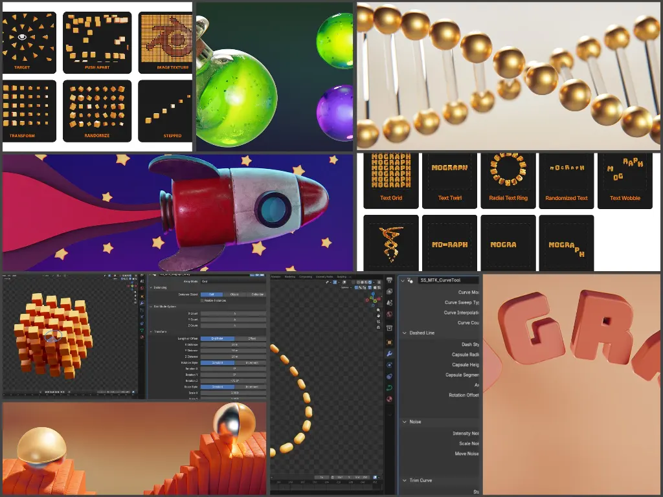The width and height of the screenshot is (663, 497).
Task: Set Rotation Style to Constant
Action: tap(218, 362)
